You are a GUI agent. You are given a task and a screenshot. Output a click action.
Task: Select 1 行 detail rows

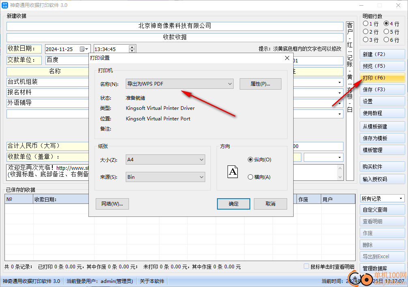coord(365,24)
